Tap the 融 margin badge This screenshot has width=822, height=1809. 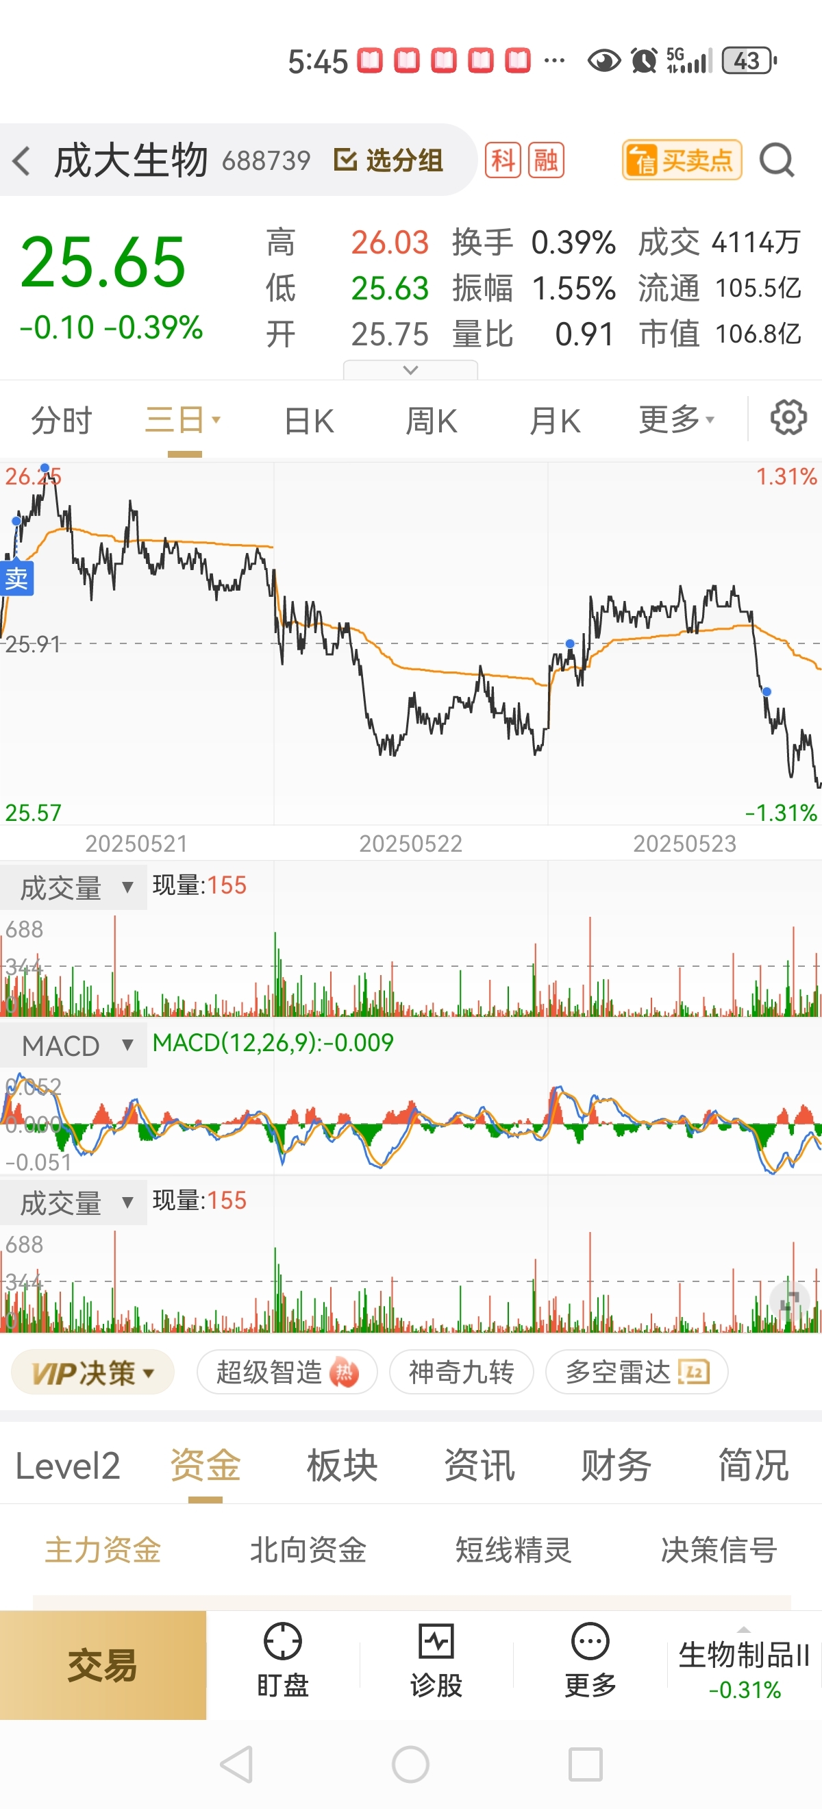pyautogui.click(x=546, y=161)
